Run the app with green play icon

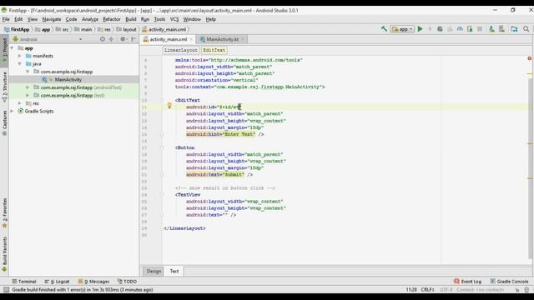pyautogui.click(x=421, y=29)
